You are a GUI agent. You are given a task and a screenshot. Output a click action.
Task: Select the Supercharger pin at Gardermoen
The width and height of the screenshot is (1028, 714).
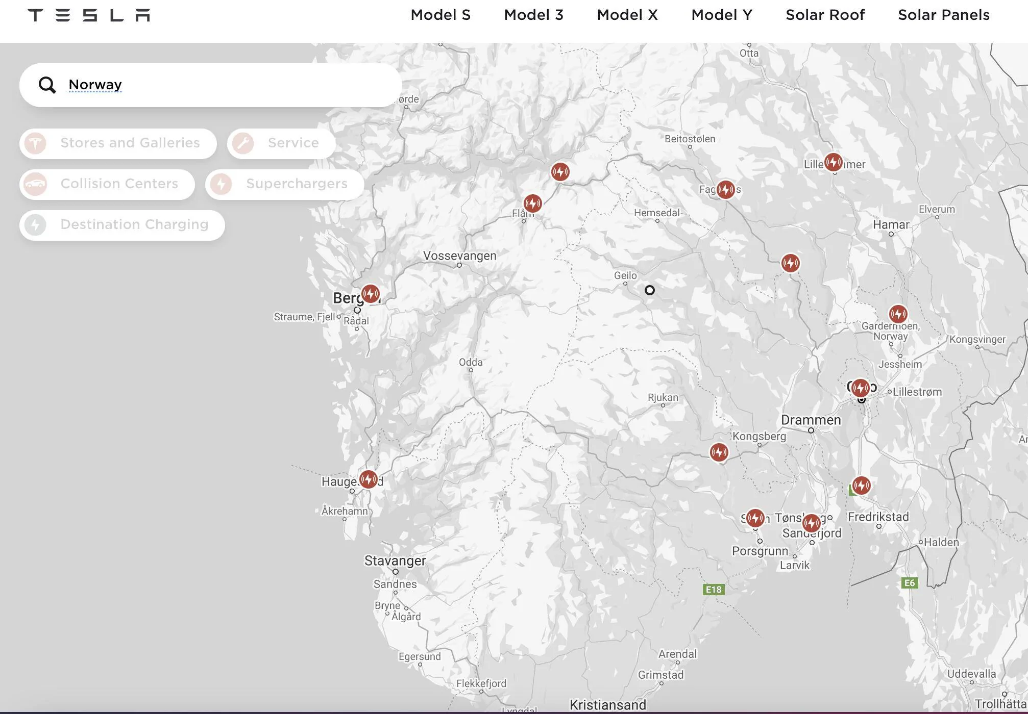(x=898, y=314)
